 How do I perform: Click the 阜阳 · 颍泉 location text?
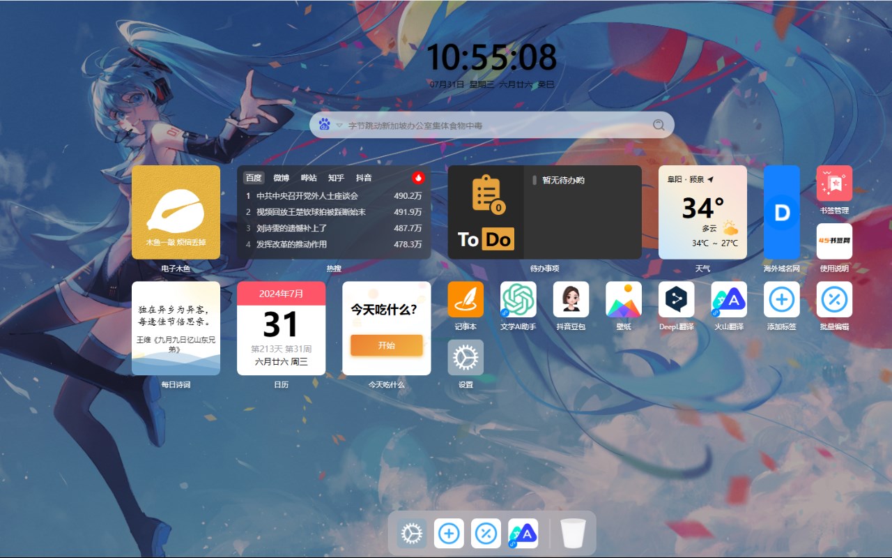tap(686, 179)
